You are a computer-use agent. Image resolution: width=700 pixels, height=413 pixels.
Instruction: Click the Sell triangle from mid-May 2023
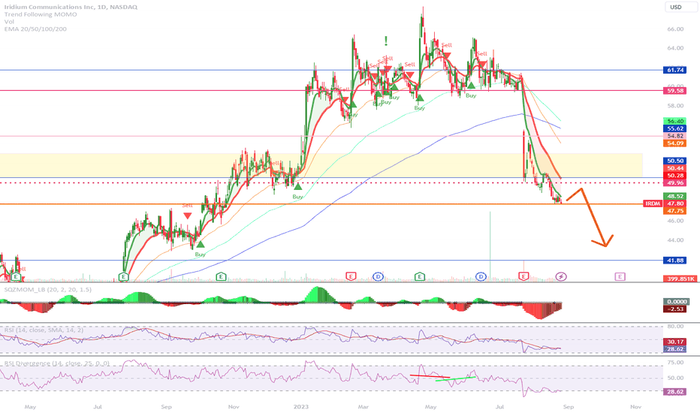(446, 56)
